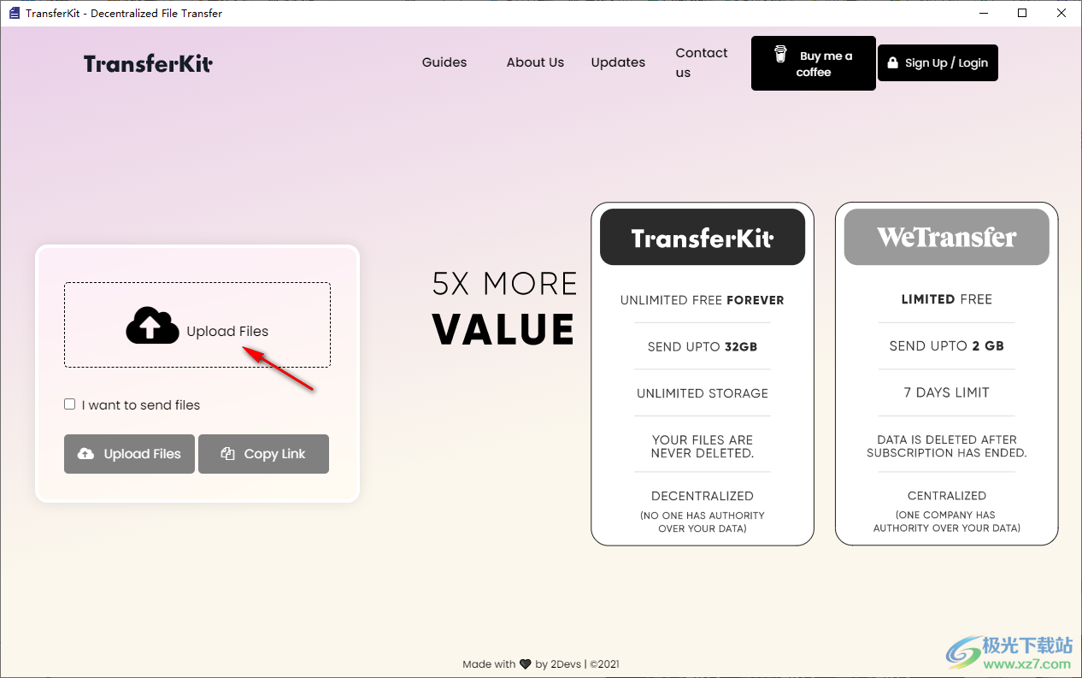
Task: Click the cloud upload icon in drop zone
Action: (152, 325)
